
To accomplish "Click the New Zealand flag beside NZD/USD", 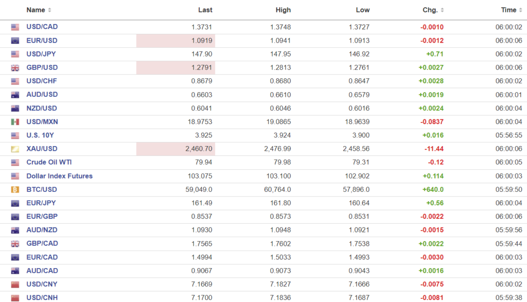I will (x=15, y=109).
